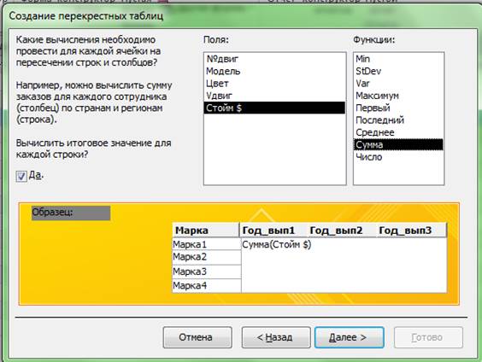Screen dimensions: 482x362
Task: Choose the Сумма function
Action: tap(398, 144)
